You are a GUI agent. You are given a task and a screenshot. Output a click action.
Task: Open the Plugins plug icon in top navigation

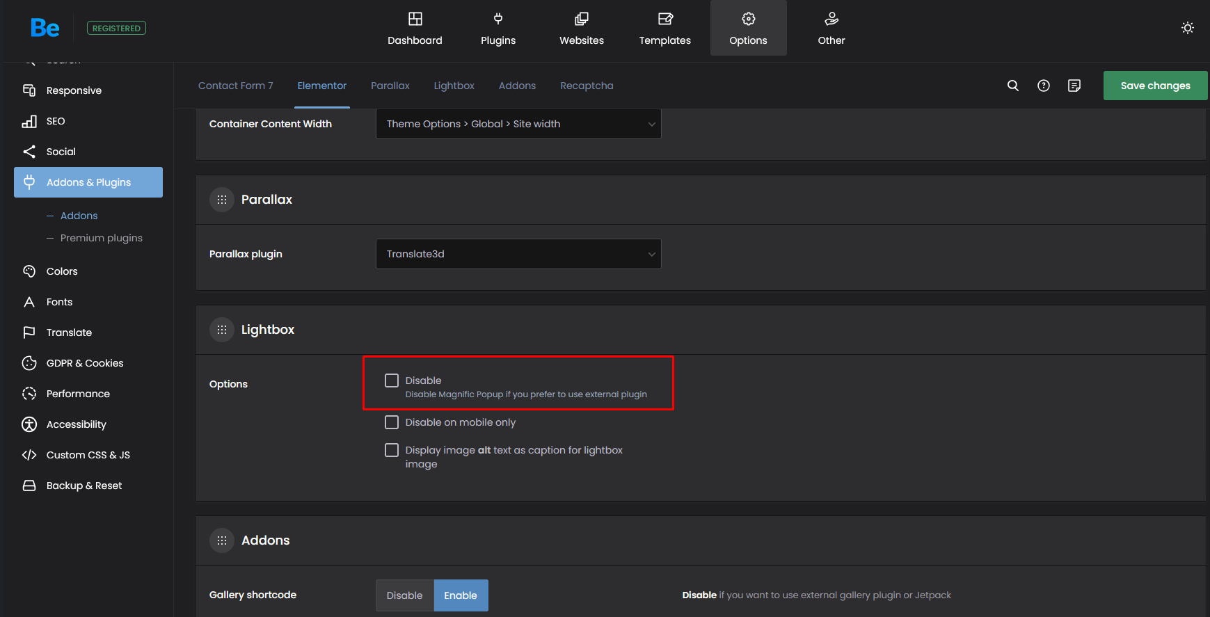point(498,19)
